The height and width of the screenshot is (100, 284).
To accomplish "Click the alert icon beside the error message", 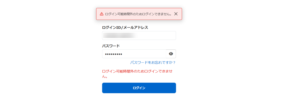I will coord(102,14).
